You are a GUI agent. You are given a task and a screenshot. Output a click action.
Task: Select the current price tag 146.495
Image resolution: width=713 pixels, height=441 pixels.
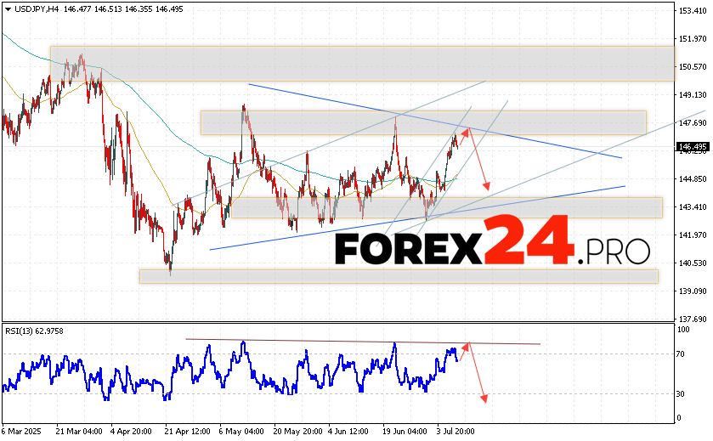693,147
